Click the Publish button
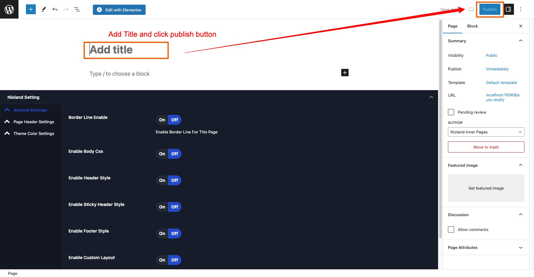The width and height of the screenshot is (534, 277). (x=490, y=9)
